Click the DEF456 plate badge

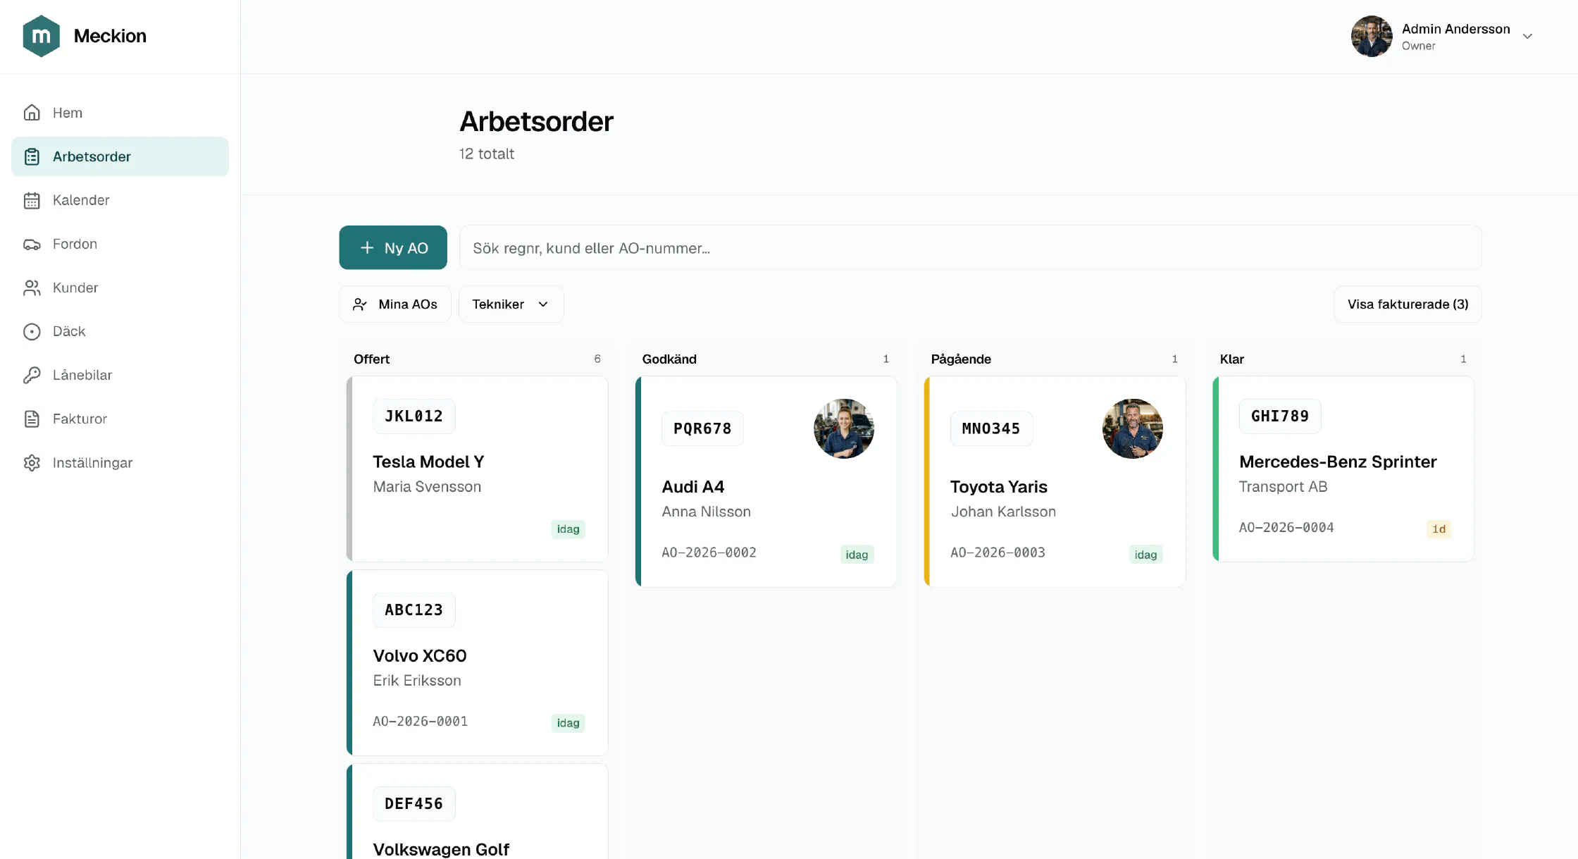414,803
